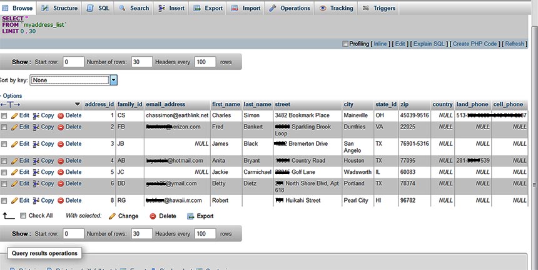Click the bottom Headers every input field
The image size is (538, 270).
[205, 234]
